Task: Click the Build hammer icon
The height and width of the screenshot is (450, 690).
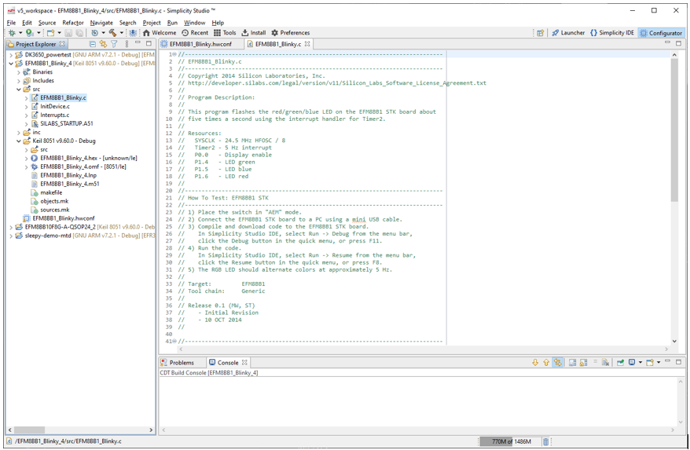Action: (112, 33)
